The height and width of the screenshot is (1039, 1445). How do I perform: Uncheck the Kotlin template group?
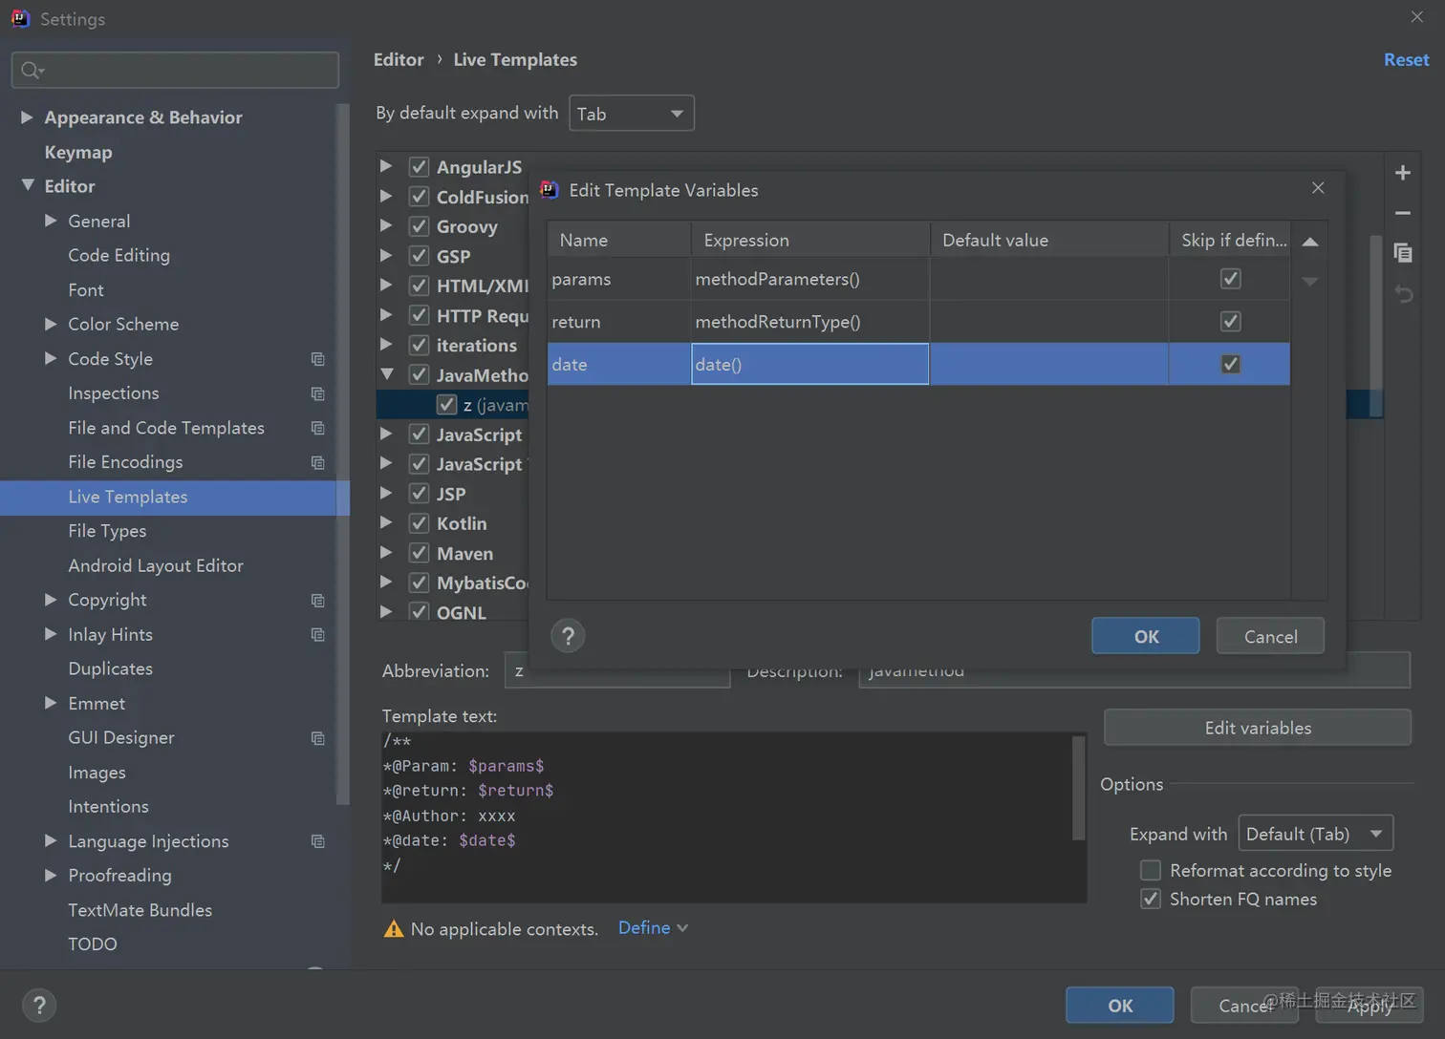[419, 523]
